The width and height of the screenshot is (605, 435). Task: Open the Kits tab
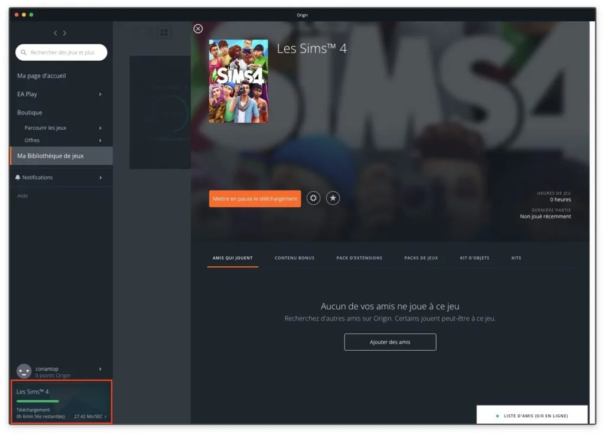click(516, 258)
